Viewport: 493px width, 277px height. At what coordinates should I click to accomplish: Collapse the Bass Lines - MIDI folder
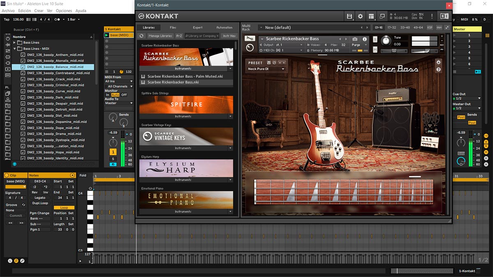[x=15, y=48]
